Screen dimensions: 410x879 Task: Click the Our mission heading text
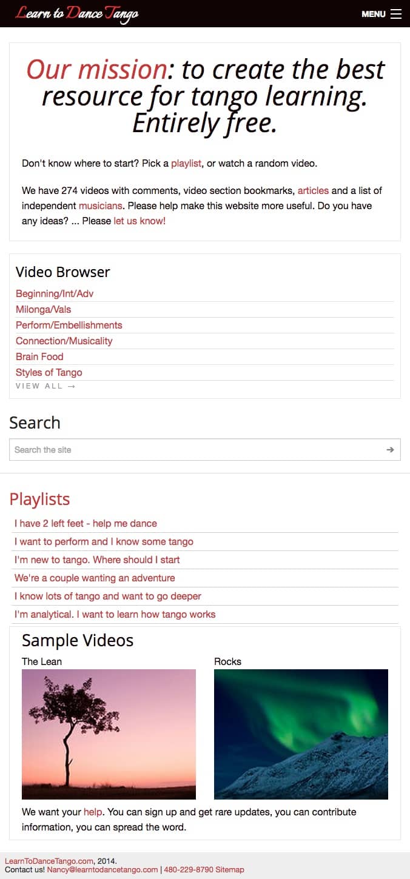(x=96, y=70)
